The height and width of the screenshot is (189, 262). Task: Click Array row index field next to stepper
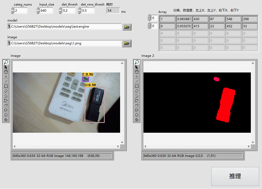[x=154, y=18]
